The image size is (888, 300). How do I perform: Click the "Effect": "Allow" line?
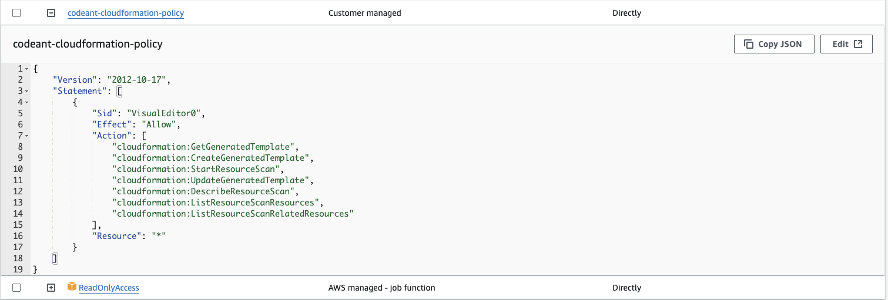(136, 124)
